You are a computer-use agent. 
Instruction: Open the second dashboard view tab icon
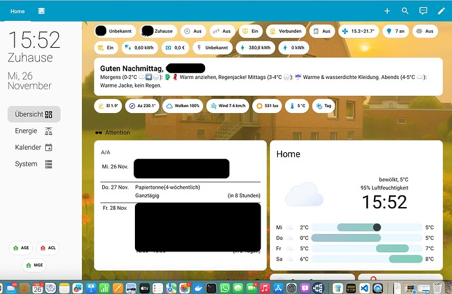(x=41, y=11)
